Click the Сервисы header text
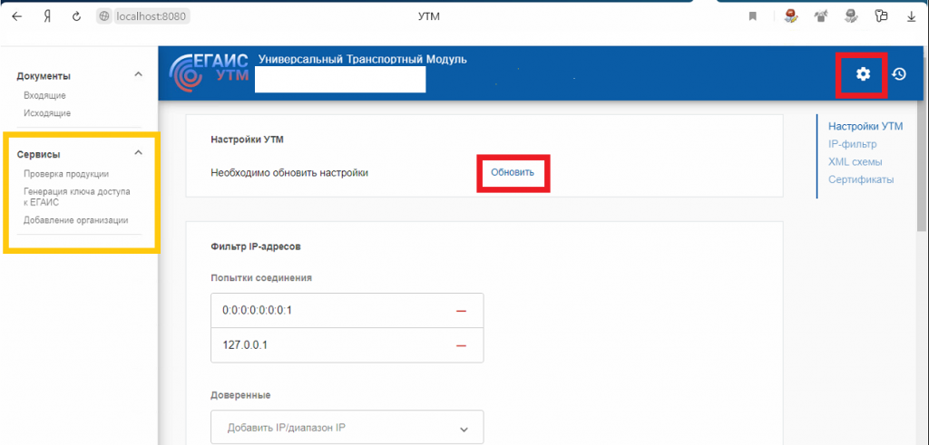The image size is (929, 445). click(x=38, y=154)
